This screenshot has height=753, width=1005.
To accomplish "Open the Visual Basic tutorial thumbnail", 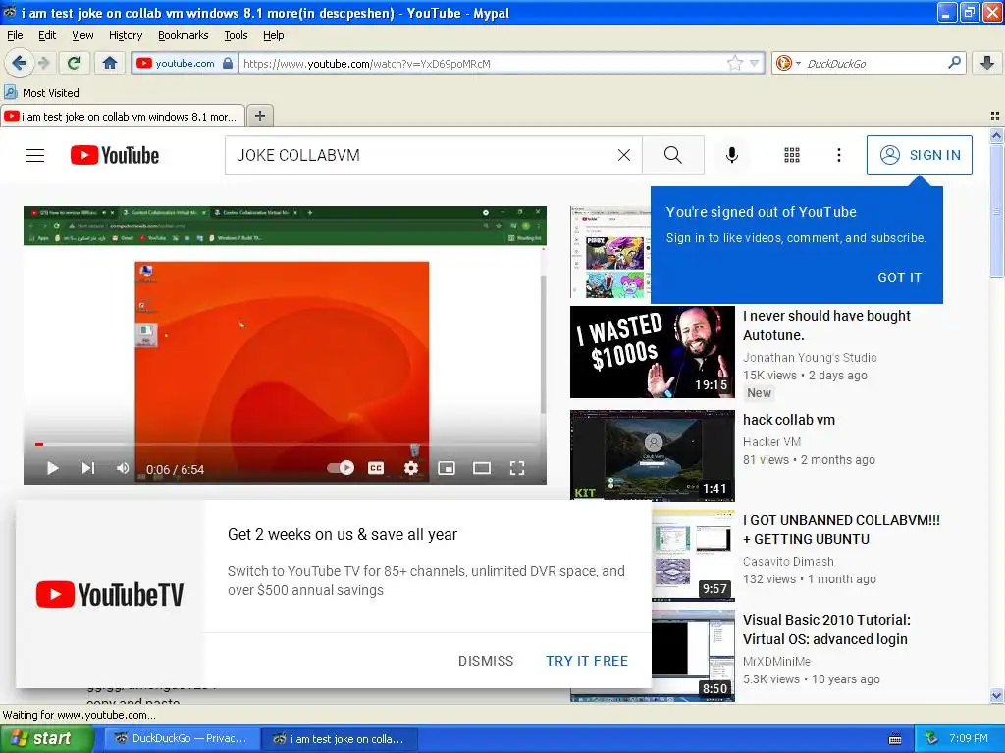I will [x=694, y=656].
